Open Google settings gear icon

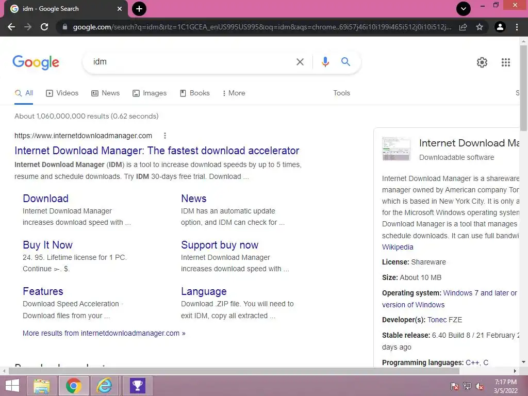pos(482,62)
